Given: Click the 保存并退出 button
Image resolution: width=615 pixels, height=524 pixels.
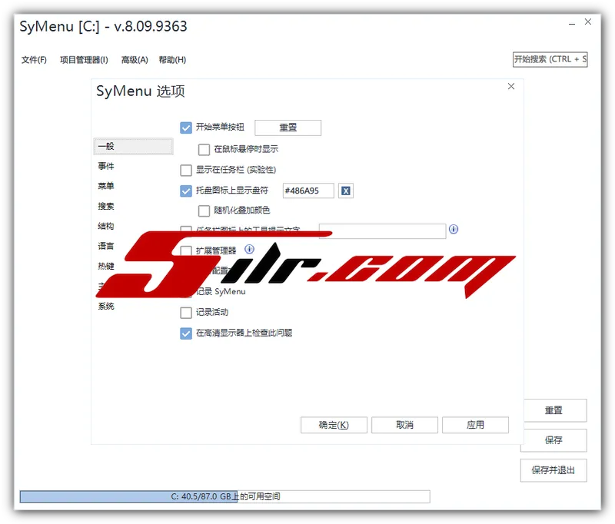Looking at the screenshot, I should [553, 470].
